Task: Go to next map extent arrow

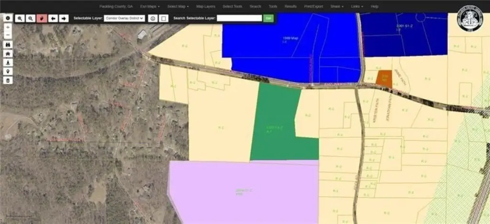Action: pyautogui.click(x=64, y=18)
